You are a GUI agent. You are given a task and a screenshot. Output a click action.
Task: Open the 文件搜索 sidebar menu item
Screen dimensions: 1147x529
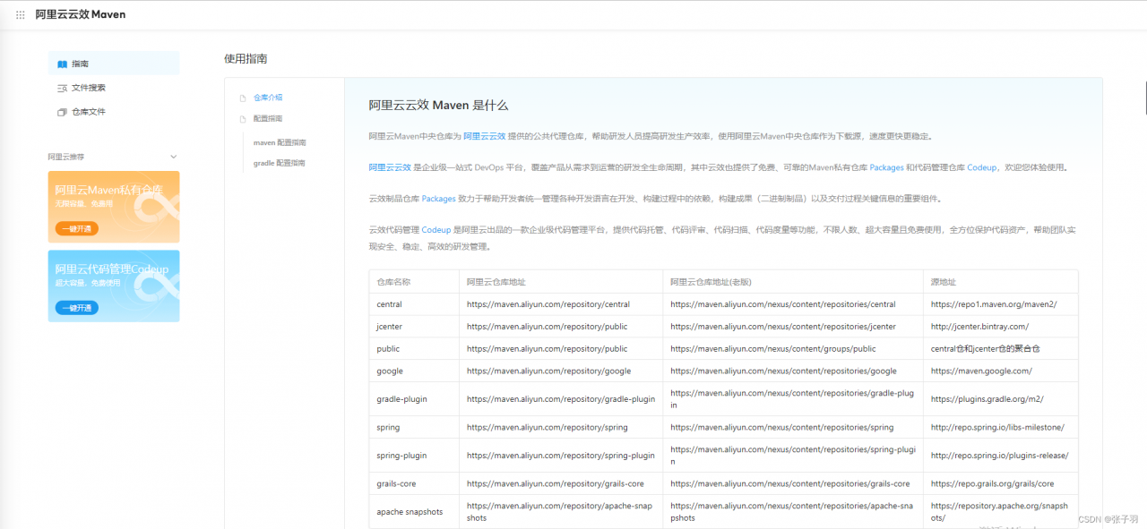tap(114, 88)
